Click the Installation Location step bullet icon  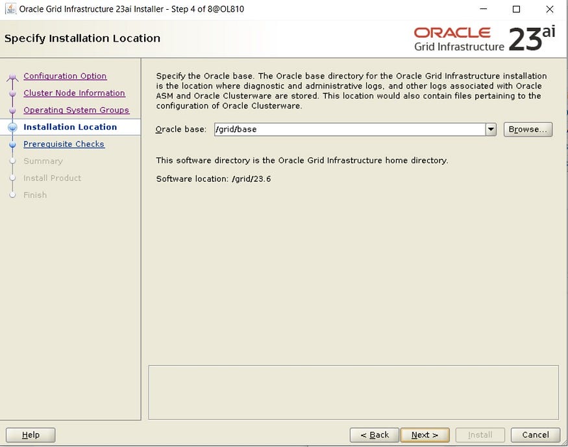coord(13,127)
